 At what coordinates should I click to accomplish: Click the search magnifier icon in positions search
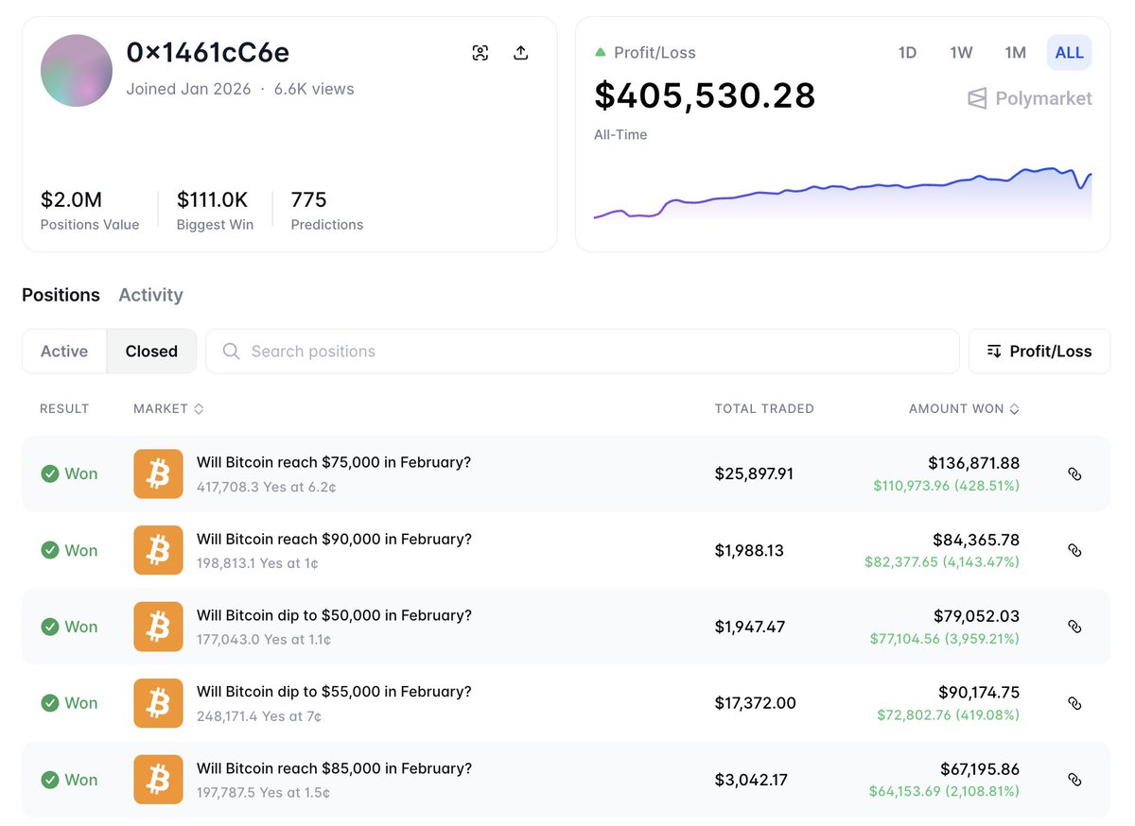(231, 351)
